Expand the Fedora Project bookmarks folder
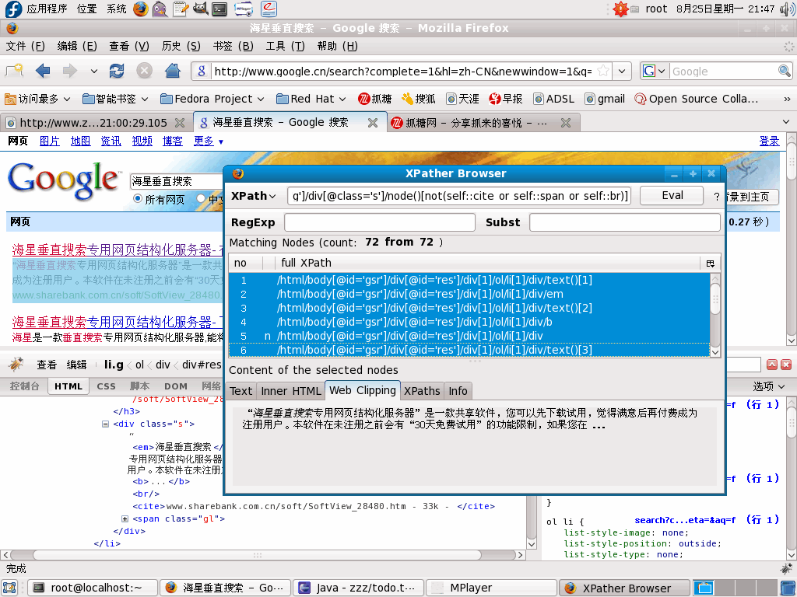Screen dimensions: 797x597 coord(212,99)
